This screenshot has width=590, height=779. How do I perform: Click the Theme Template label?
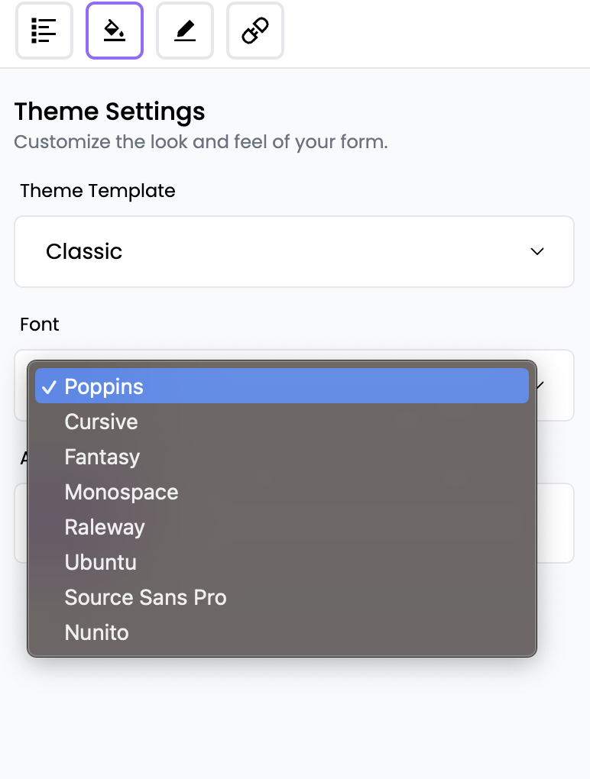[98, 190]
